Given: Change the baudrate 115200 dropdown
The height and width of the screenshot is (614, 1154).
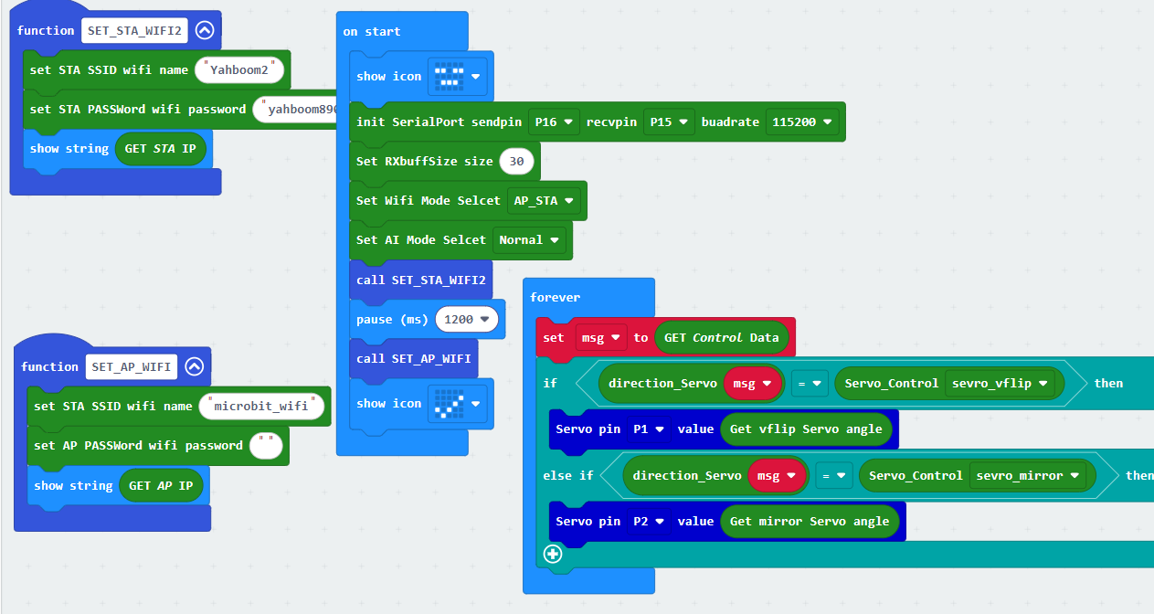Looking at the screenshot, I should (x=803, y=122).
